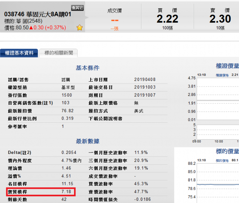Viewport: 239px width, 203px height.
Task: Click 一個月歷史波動率 value 11.9%
Action: pos(141,153)
